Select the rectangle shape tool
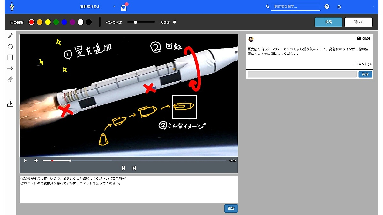383x215 pixels. point(10,57)
